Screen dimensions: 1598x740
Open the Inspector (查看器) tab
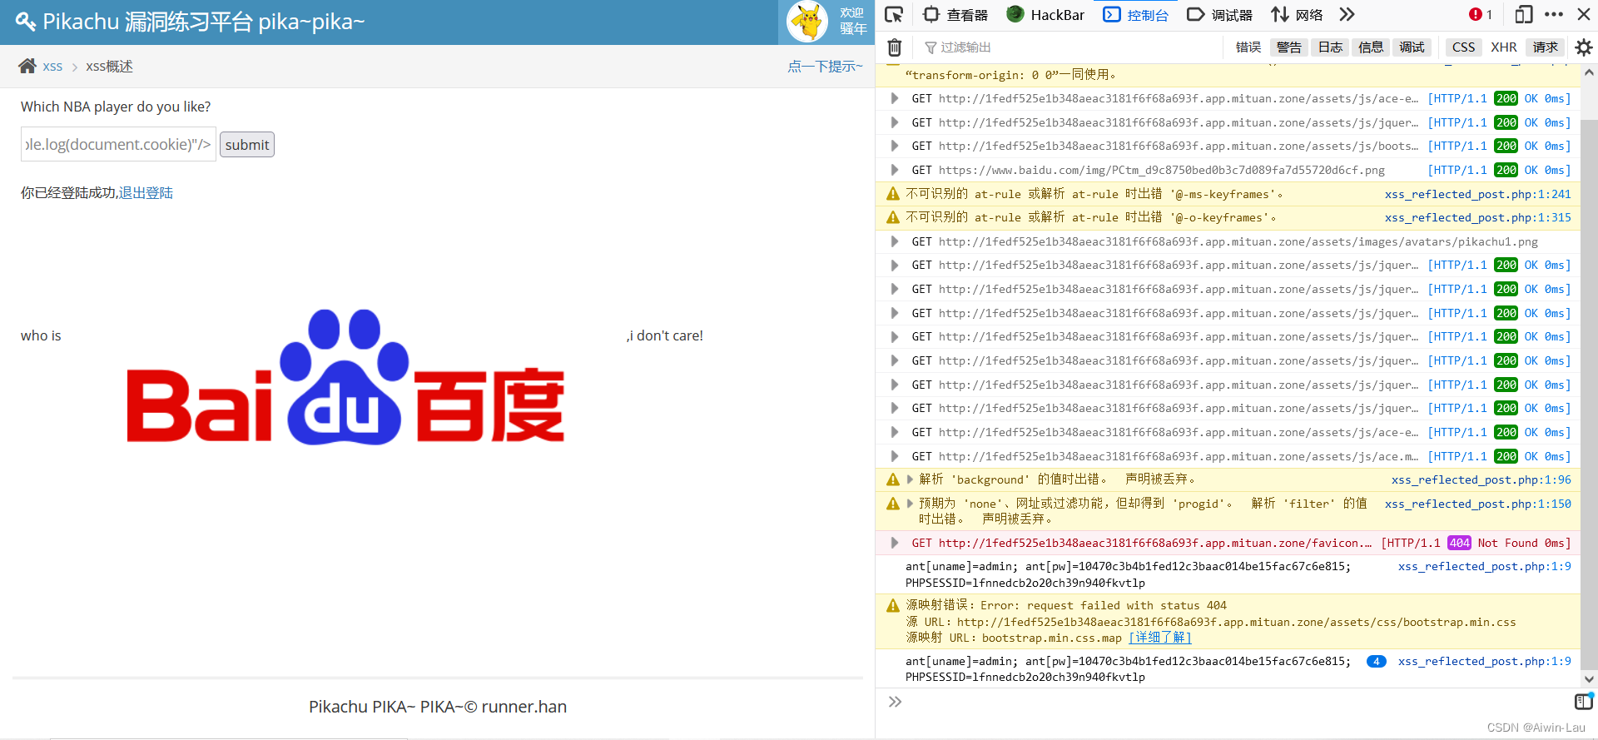[955, 14]
